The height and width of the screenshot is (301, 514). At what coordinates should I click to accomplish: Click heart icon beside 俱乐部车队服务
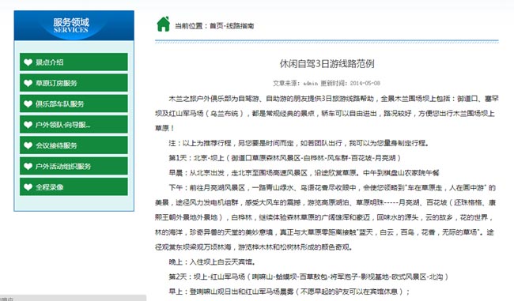[x=28, y=103]
